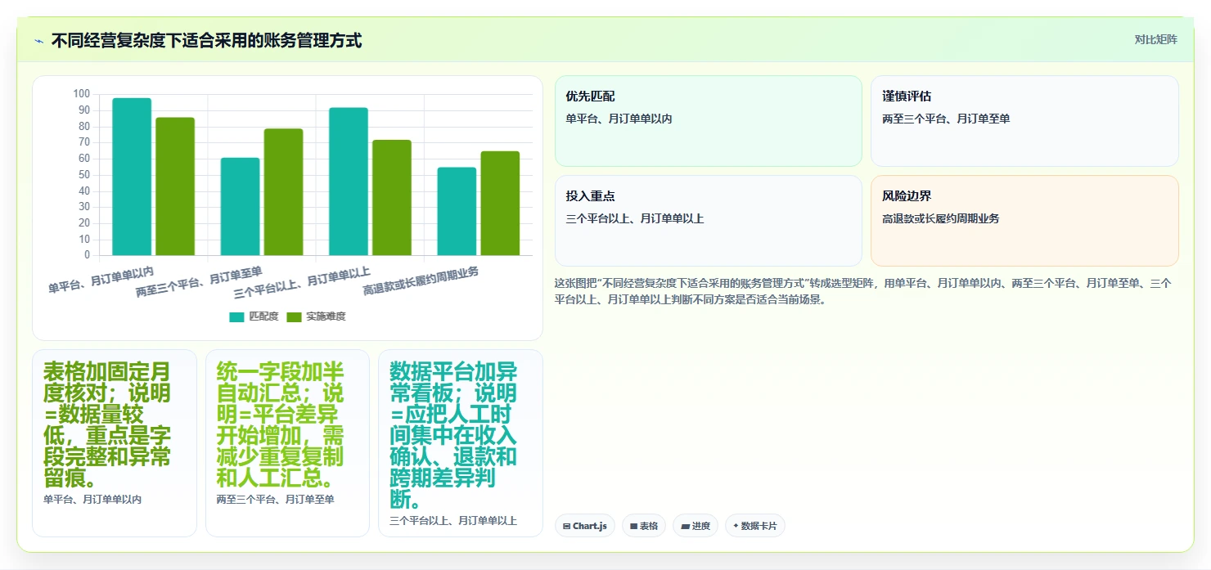Click caption 三个平台以上、月订单单以上 under the third data card
1211x570 pixels.
(x=453, y=520)
